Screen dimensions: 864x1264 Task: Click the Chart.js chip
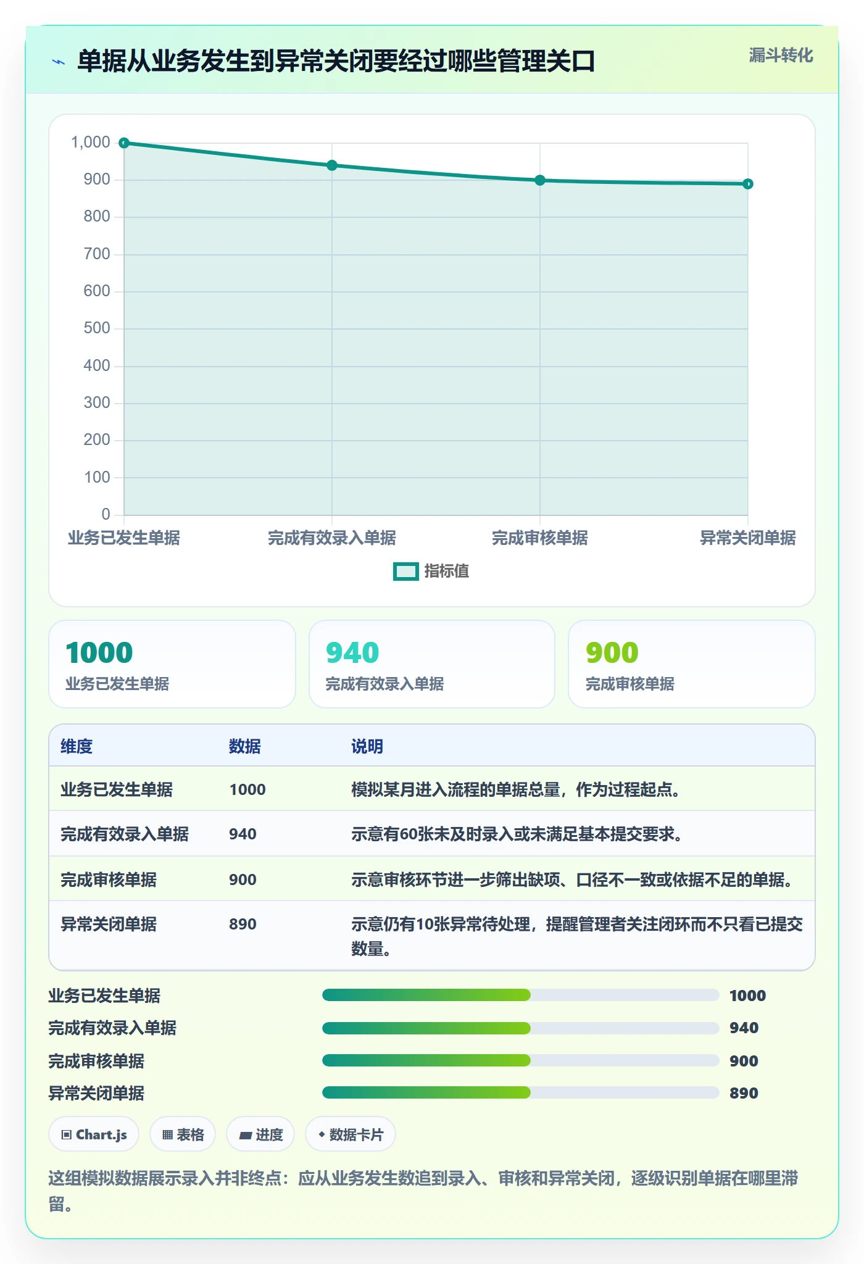pyautogui.click(x=94, y=1134)
